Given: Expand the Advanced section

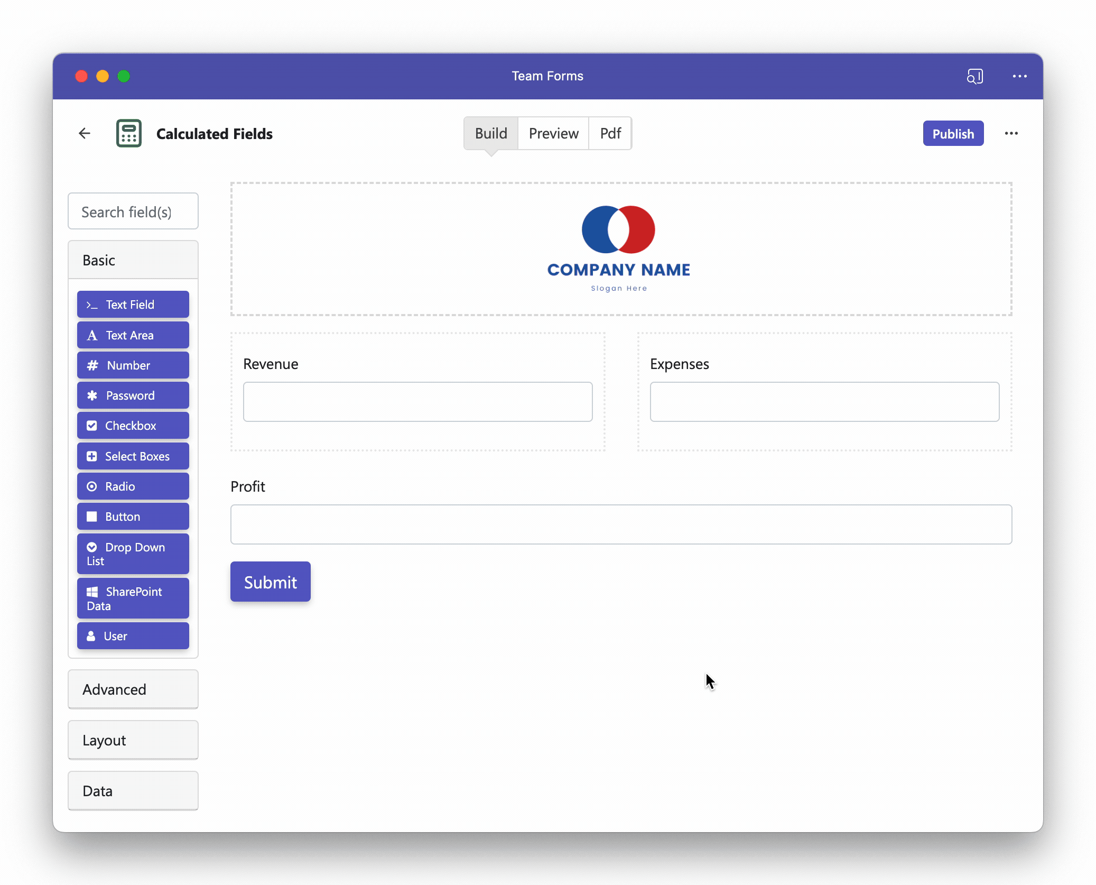Looking at the screenshot, I should pyautogui.click(x=133, y=689).
